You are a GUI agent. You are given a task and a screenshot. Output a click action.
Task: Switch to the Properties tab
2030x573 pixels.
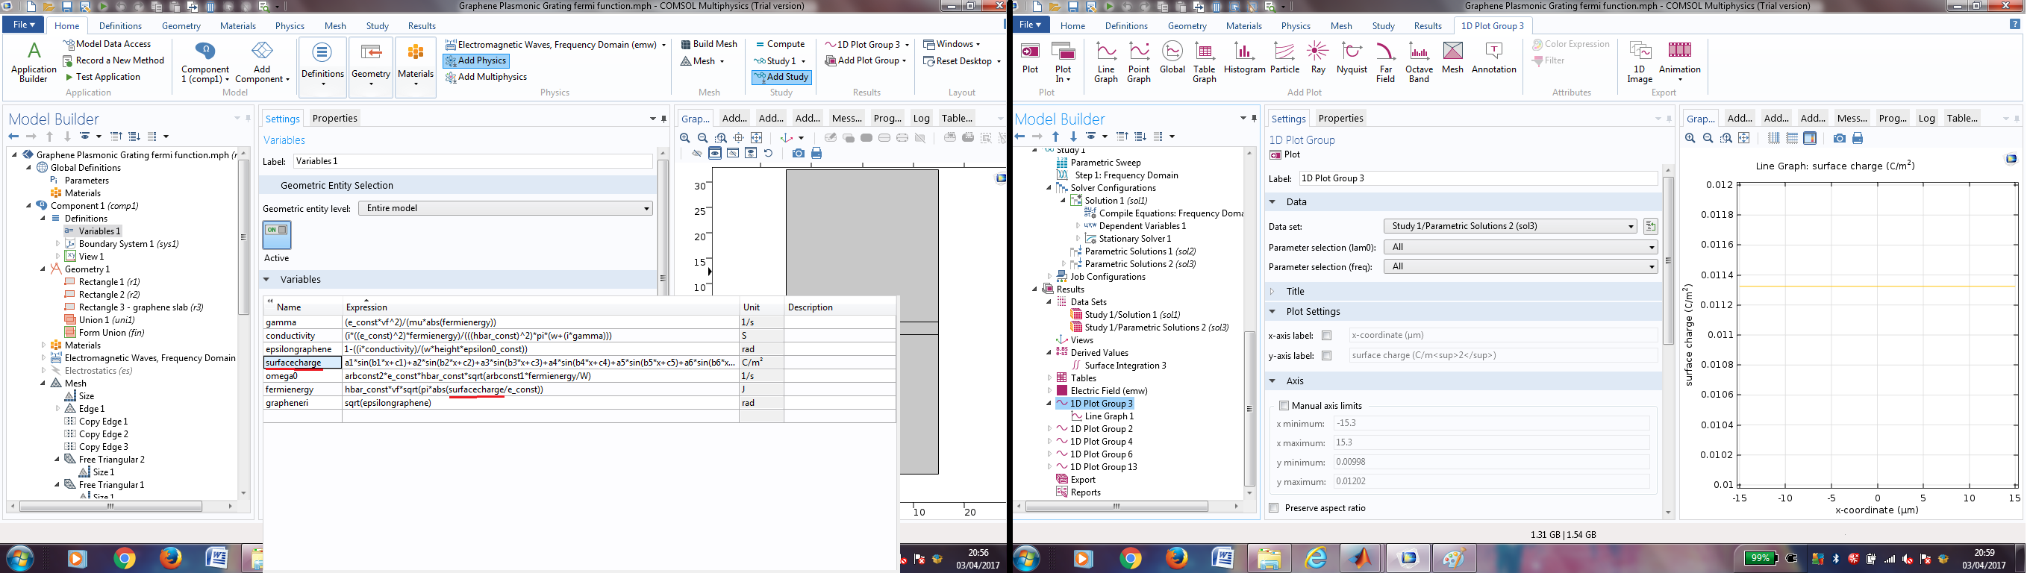pos(334,118)
